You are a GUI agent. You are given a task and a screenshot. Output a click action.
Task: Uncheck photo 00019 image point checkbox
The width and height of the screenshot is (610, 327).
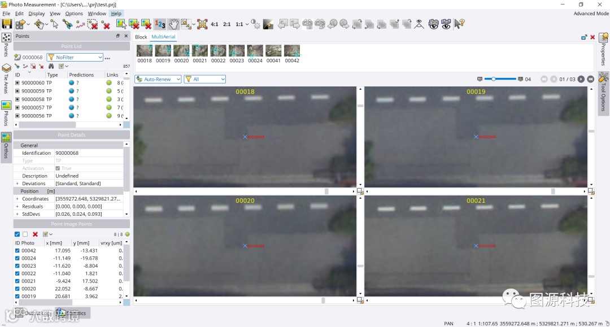coord(17,297)
